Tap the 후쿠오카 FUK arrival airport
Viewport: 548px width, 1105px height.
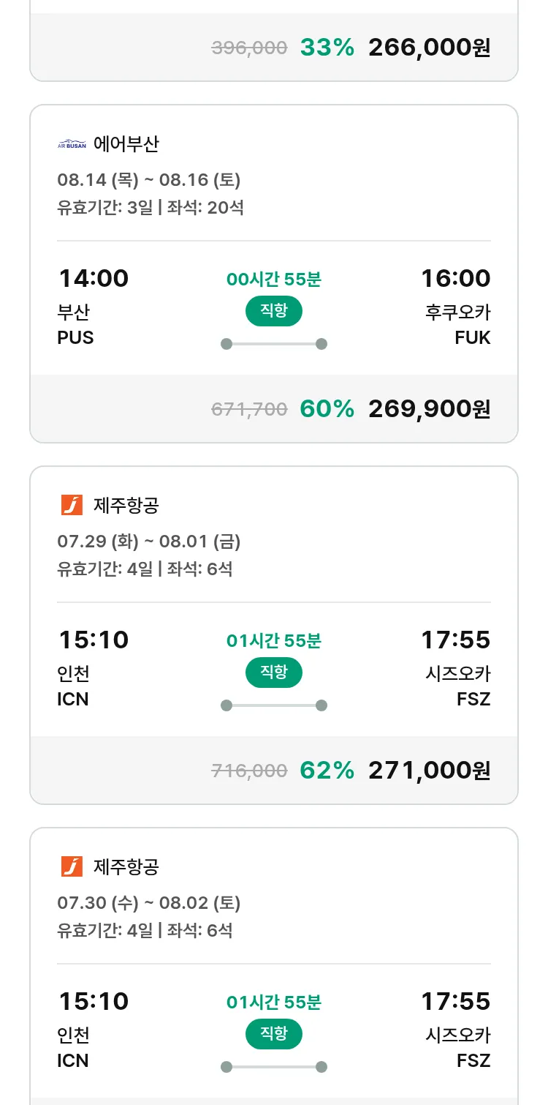457,325
